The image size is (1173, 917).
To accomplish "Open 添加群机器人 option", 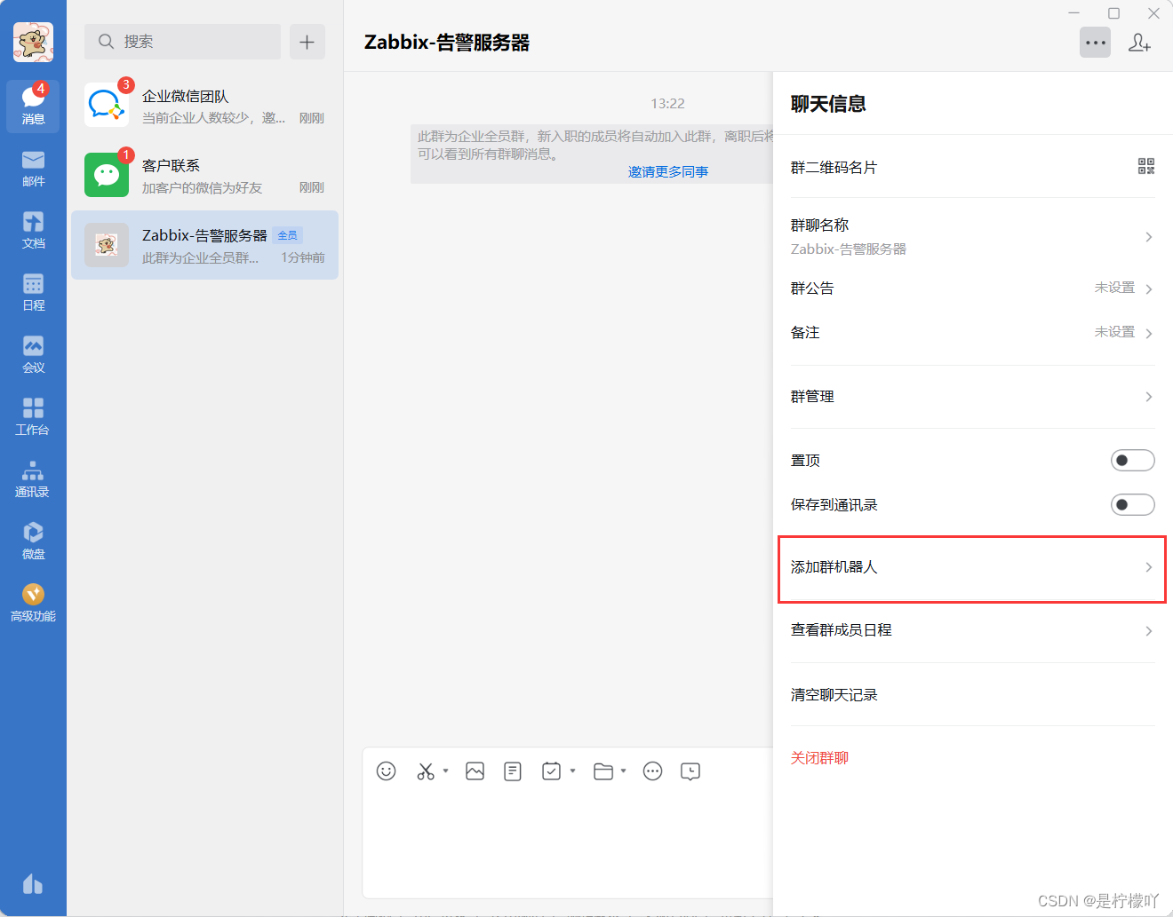I will click(x=972, y=569).
